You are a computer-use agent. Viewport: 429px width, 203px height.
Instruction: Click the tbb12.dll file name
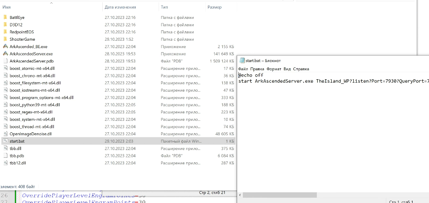click(x=18, y=163)
